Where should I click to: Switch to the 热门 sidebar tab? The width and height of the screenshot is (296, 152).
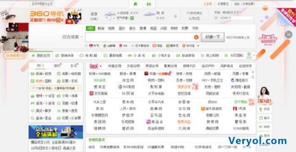[x=40, y=66]
